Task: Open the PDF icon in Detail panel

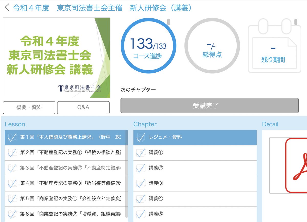Action: 296,165
